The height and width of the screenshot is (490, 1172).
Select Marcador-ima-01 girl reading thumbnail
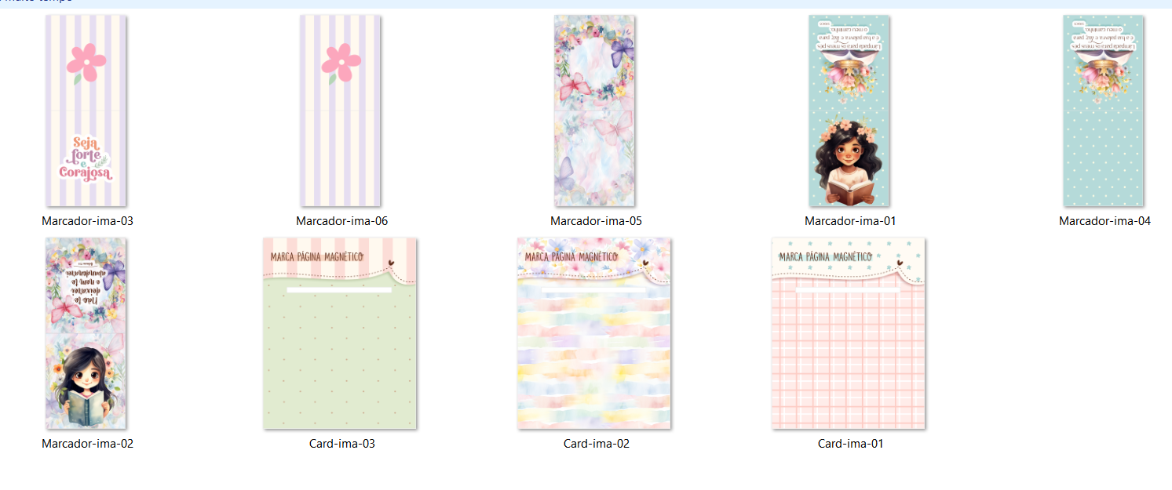coord(849,111)
